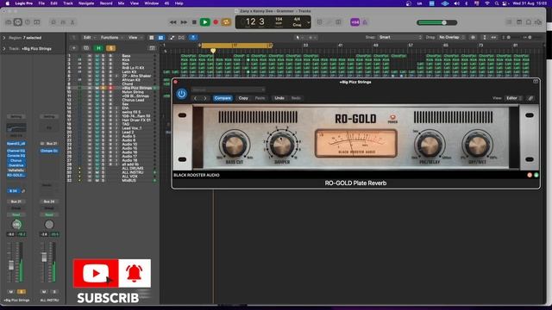Toggle the RO-GOLD Power LED switch
This screenshot has width=552, height=310.
coord(392,117)
